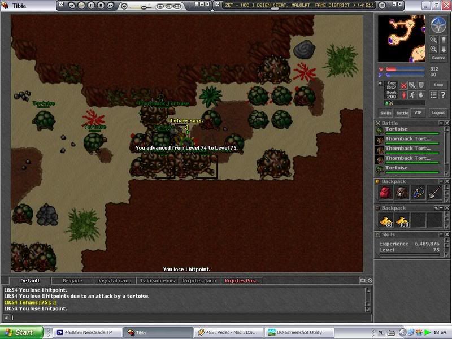Click ignore list icon beside chat tabs
Screen dimensions: 452x339
[x=370, y=280]
